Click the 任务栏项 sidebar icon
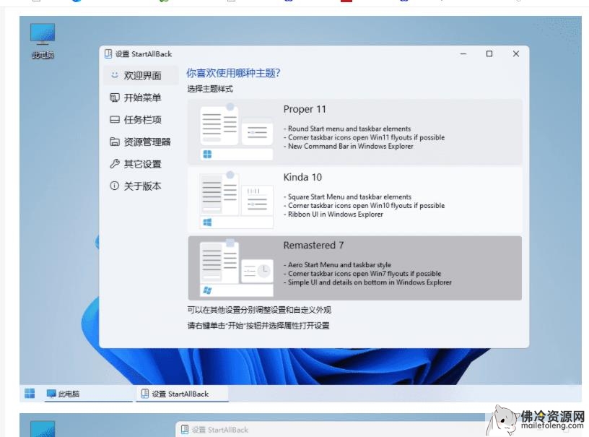Viewport: 589px width, 437px height. pos(114,120)
